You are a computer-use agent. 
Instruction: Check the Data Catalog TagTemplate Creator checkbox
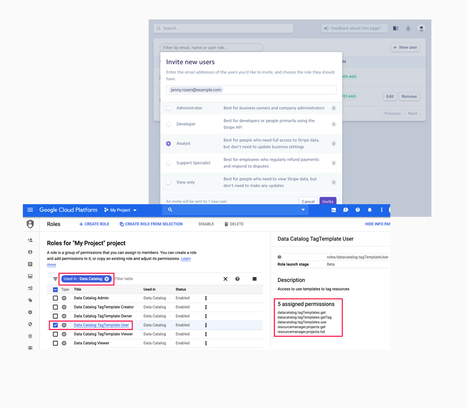[x=55, y=307]
